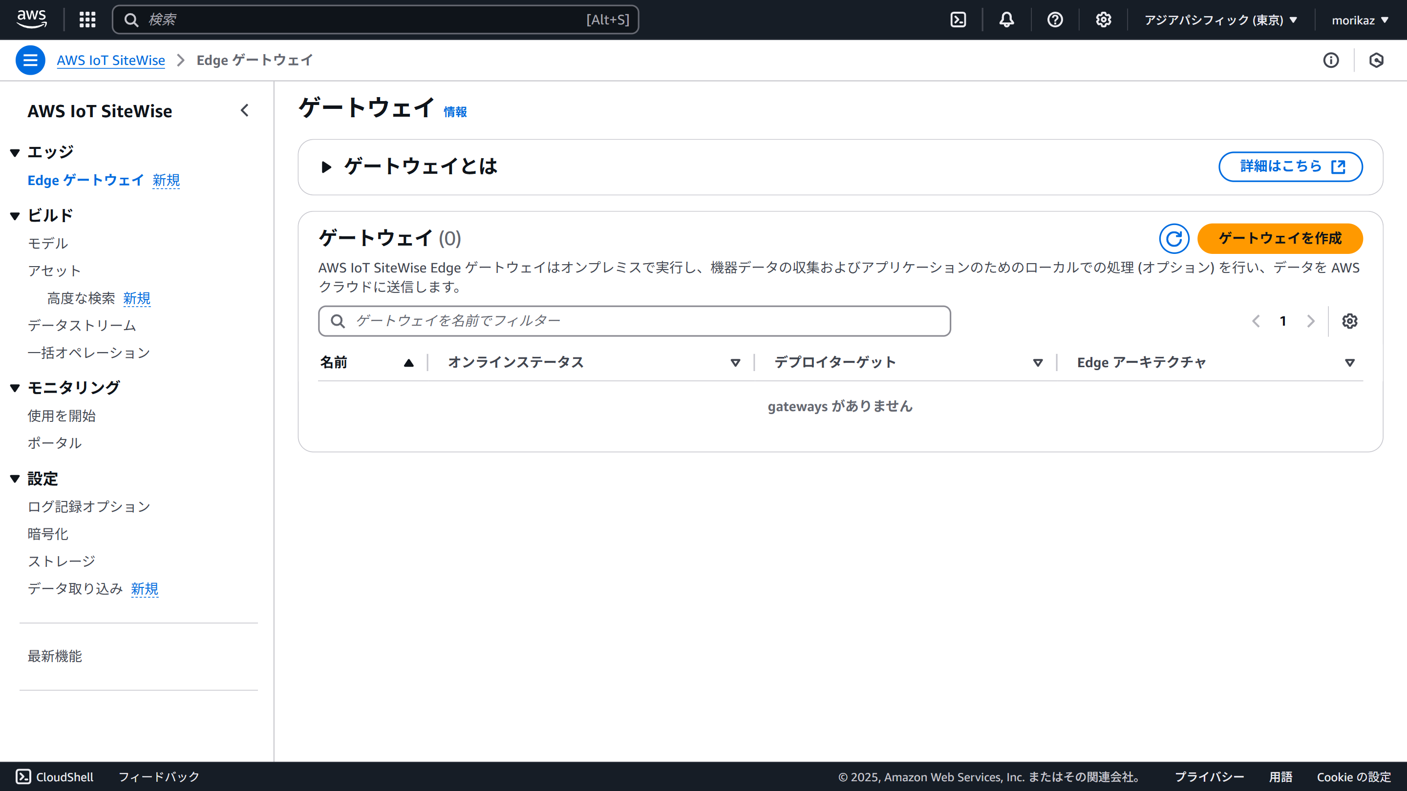Sort by 名前 ascending arrow
Image resolution: width=1407 pixels, height=791 pixels.
pos(408,362)
